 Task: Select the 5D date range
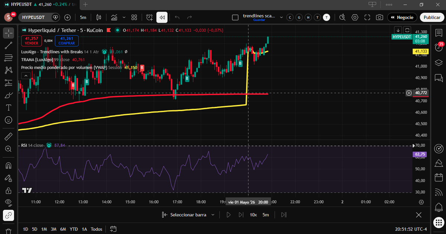click(x=35, y=229)
